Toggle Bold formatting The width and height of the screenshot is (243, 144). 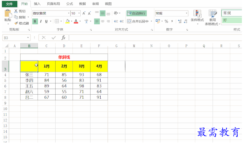[x=35, y=21]
